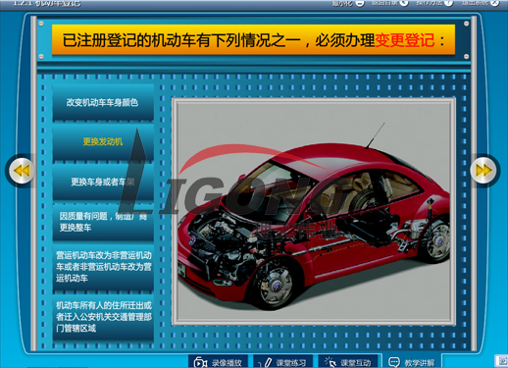Viewport: 508px width, 368px height.
Task: Open the 操作方法 help icon
Action: coord(449,3)
